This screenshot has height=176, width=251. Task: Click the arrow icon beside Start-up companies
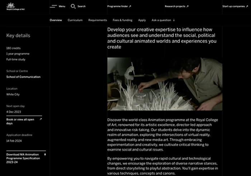(247, 6)
